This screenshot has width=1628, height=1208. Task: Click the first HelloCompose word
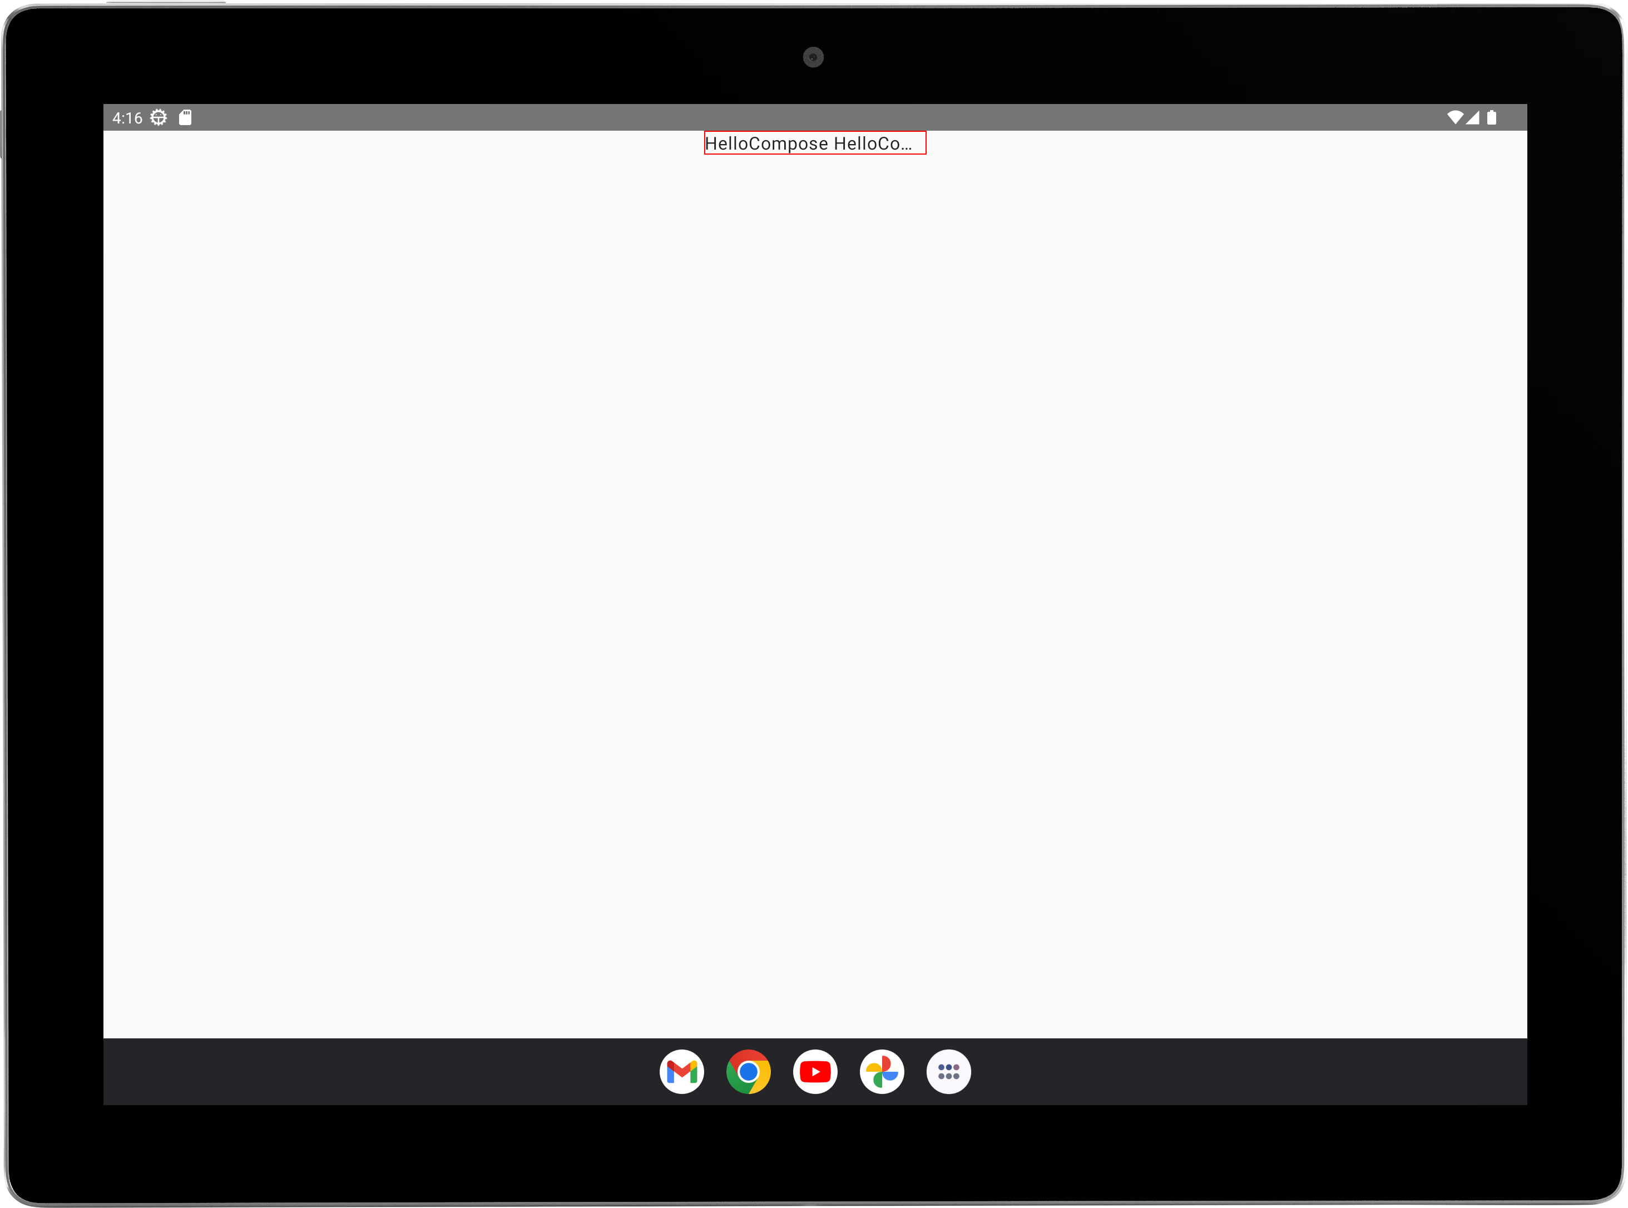coord(766,143)
